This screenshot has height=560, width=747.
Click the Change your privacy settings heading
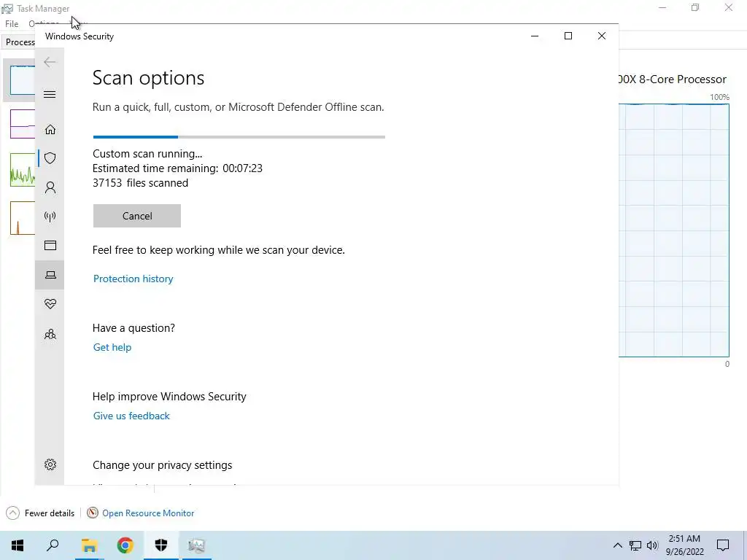tap(163, 465)
